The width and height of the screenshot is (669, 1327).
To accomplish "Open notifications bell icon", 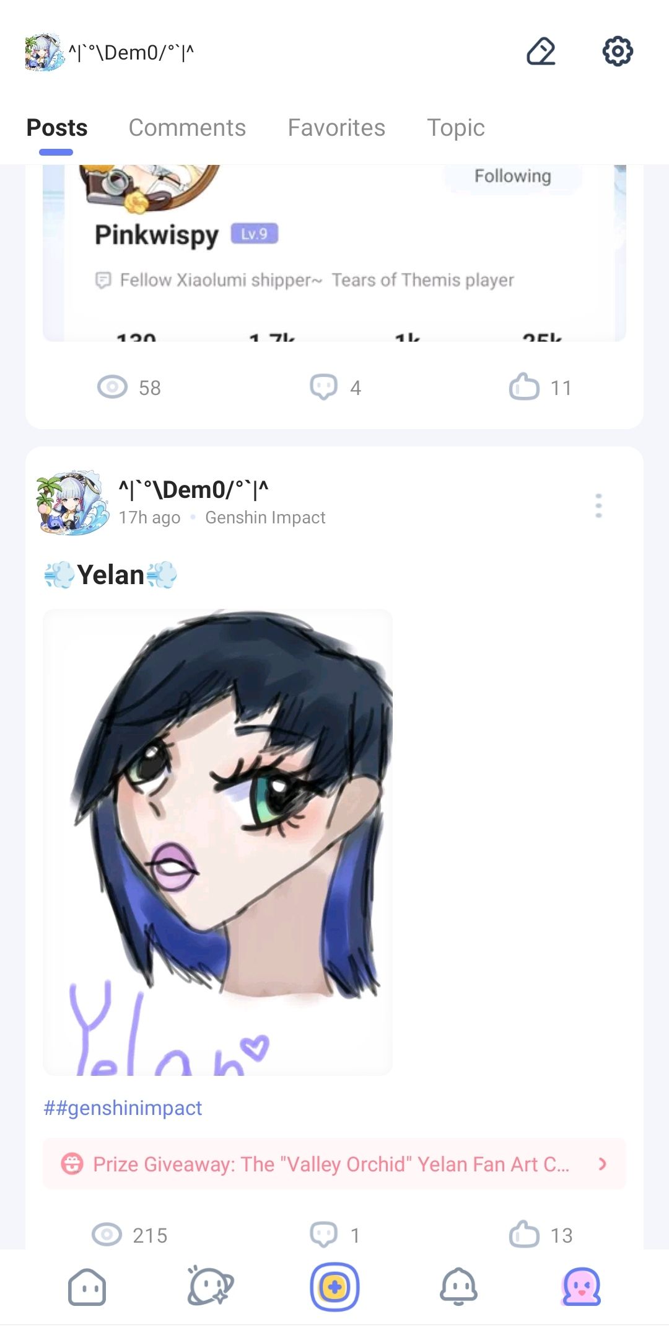I will [x=458, y=1287].
